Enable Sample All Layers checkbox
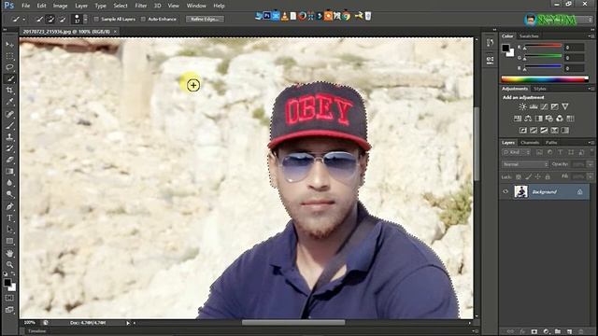 [96, 19]
